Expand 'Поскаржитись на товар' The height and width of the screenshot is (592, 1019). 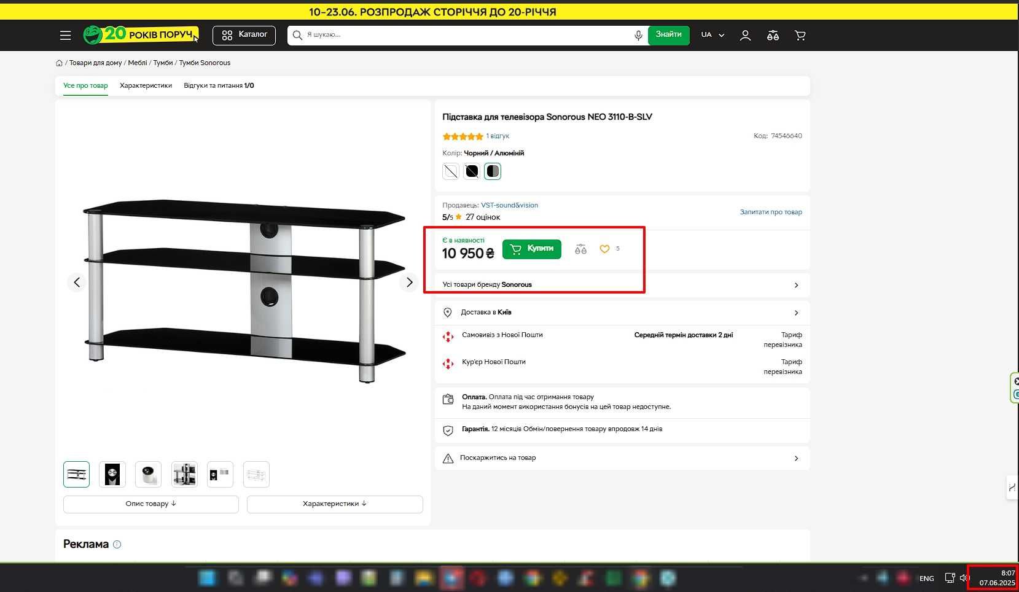coord(622,458)
